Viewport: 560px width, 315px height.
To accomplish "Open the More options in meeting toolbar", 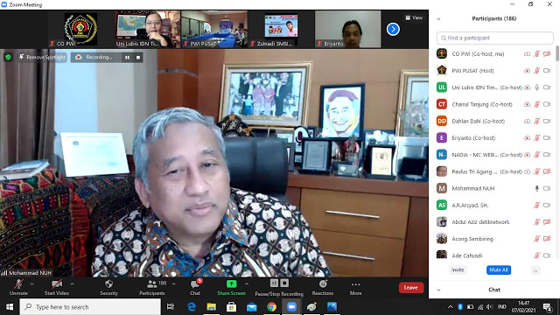I will [356, 287].
